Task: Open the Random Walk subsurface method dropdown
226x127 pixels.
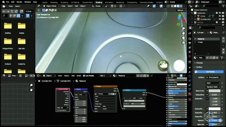Action: point(213,87)
